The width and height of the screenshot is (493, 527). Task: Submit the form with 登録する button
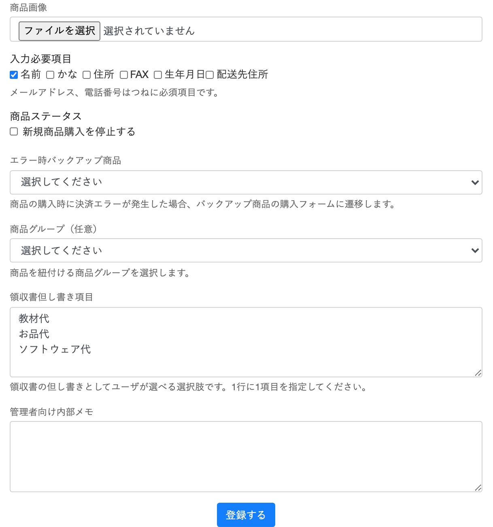click(x=246, y=515)
